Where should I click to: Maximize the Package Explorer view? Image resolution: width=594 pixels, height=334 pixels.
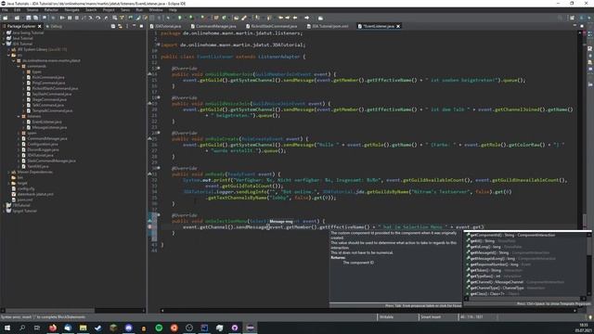(x=141, y=26)
